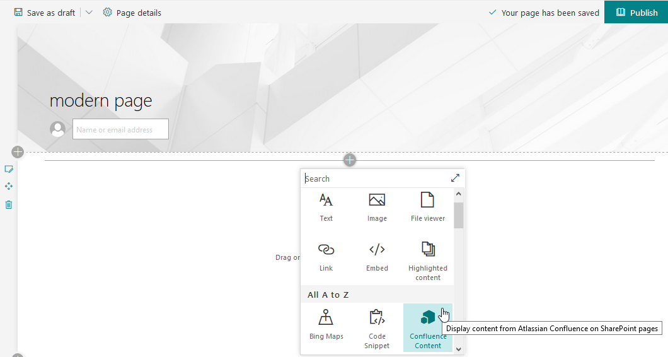Click the scroll down arrow in web part list

click(x=458, y=348)
